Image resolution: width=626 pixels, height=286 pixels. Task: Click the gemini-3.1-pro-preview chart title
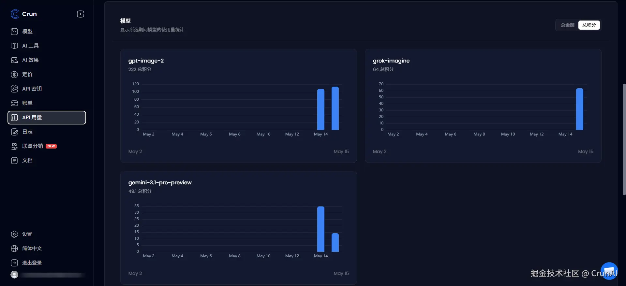tap(160, 182)
